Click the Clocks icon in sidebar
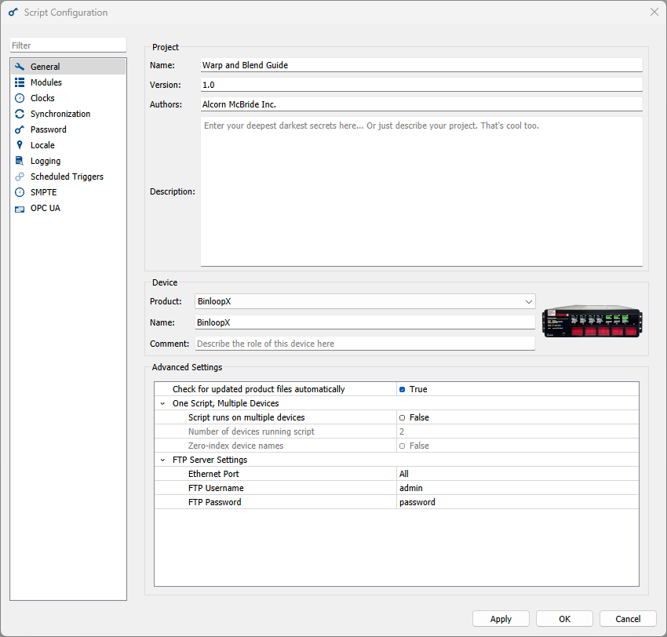Image resolution: width=667 pixels, height=637 pixels. pyautogui.click(x=20, y=98)
